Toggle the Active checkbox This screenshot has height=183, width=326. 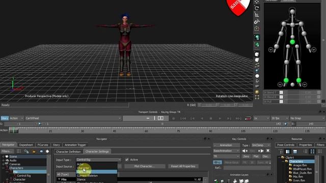coord(127,160)
